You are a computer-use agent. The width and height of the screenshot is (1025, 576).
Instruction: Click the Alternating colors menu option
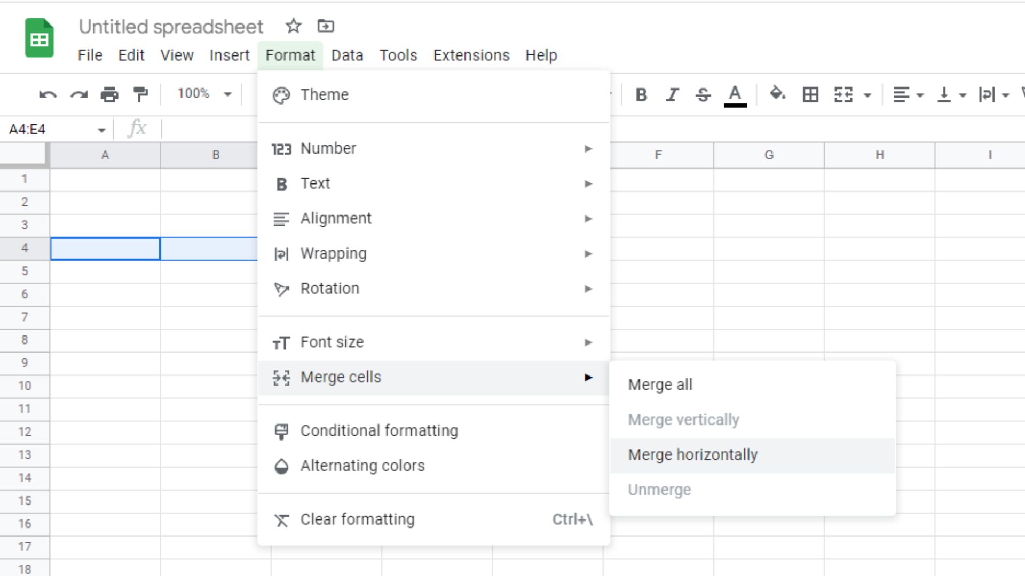click(362, 466)
